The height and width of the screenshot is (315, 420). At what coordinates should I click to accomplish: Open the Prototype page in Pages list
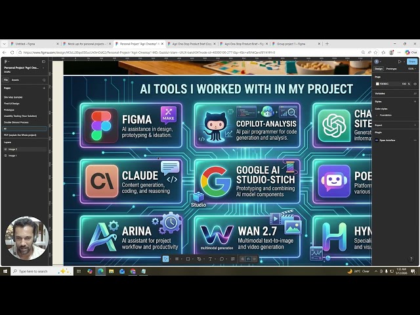tap(9, 110)
